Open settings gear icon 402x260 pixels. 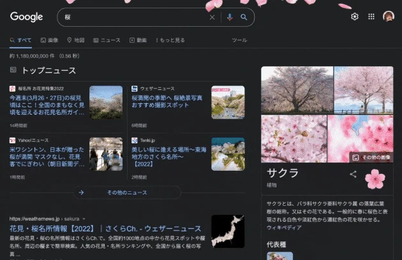tap(355, 17)
